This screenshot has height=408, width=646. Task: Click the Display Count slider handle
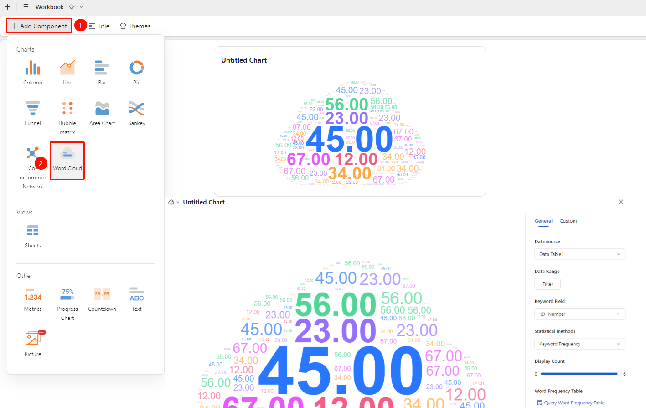coord(619,374)
